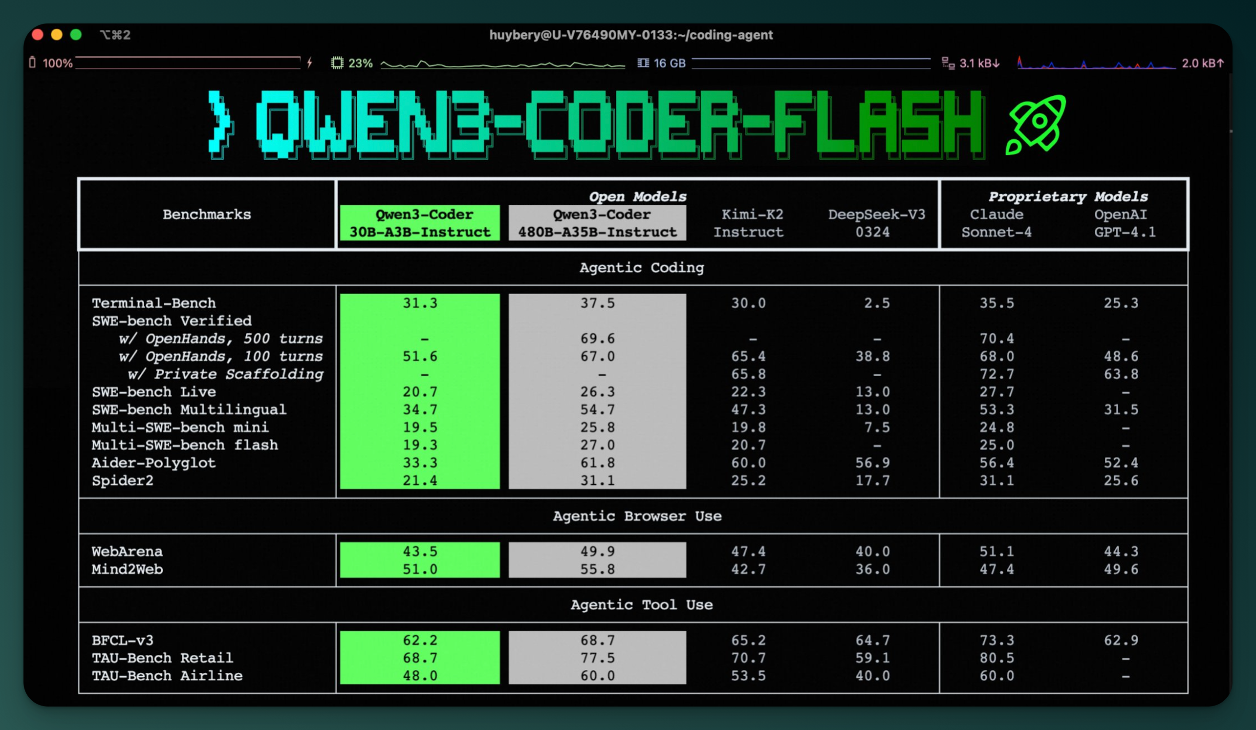1256x730 pixels.
Task: Click the Aider-Polyglot row label
Action: [153, 463]
